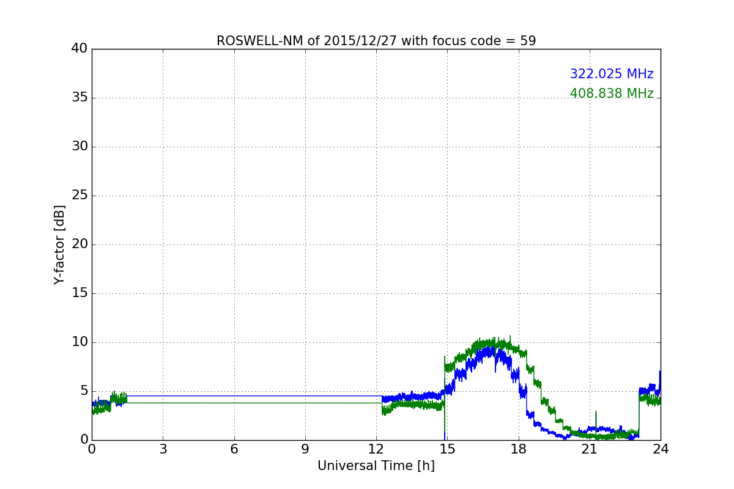Click the "Universal Time [h]" axis label
Screen dimensions: 734x489
pyautogui.click(x=376, y=466)
